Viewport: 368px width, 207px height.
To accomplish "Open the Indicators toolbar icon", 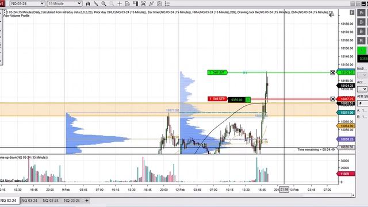I will point(151,3).
